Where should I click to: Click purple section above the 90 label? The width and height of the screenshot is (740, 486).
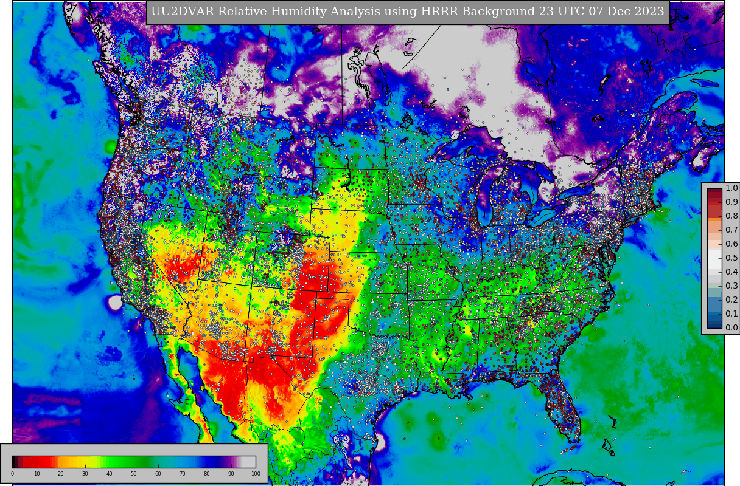tap(231, 461)
